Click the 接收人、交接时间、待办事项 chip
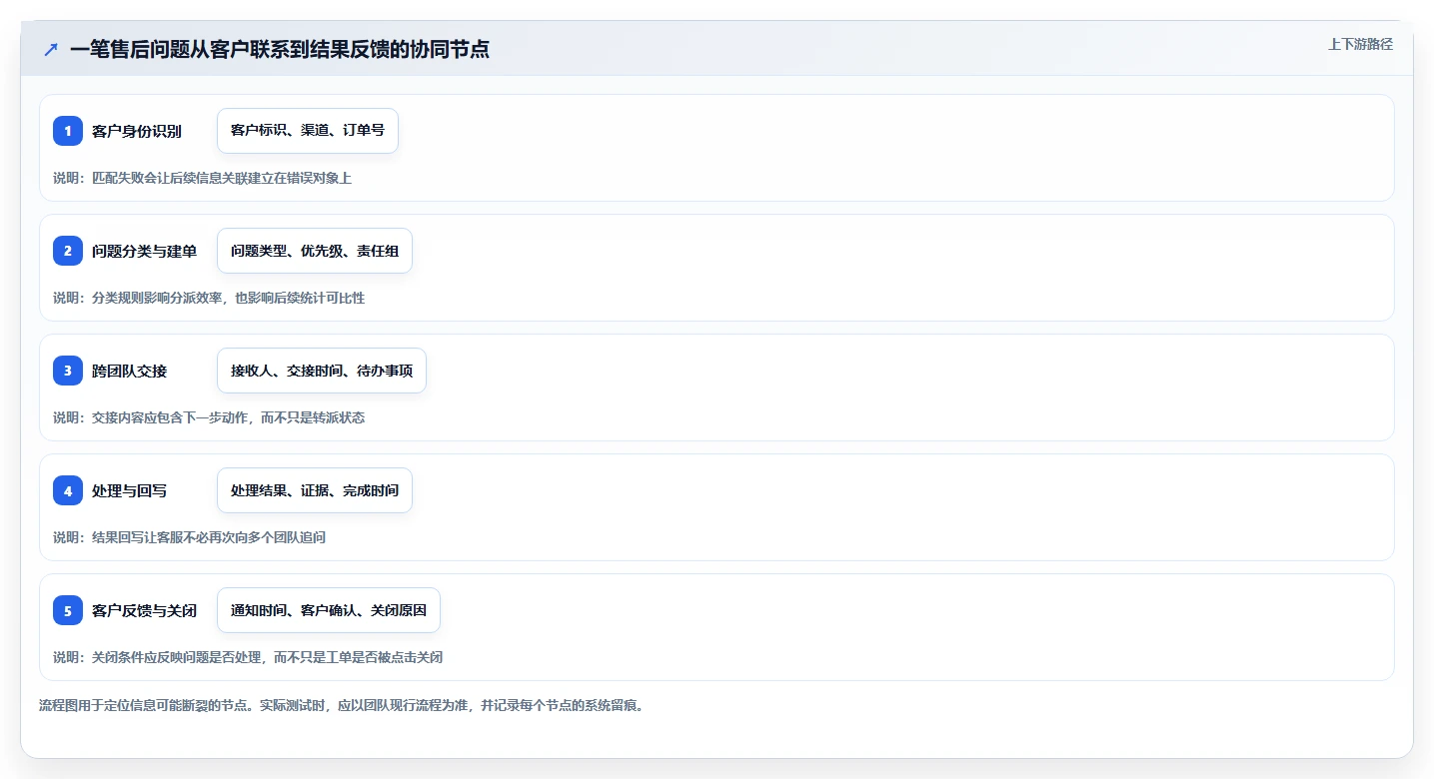The width and height of the screenshot is (1434, 779). (x=322, y=371)
